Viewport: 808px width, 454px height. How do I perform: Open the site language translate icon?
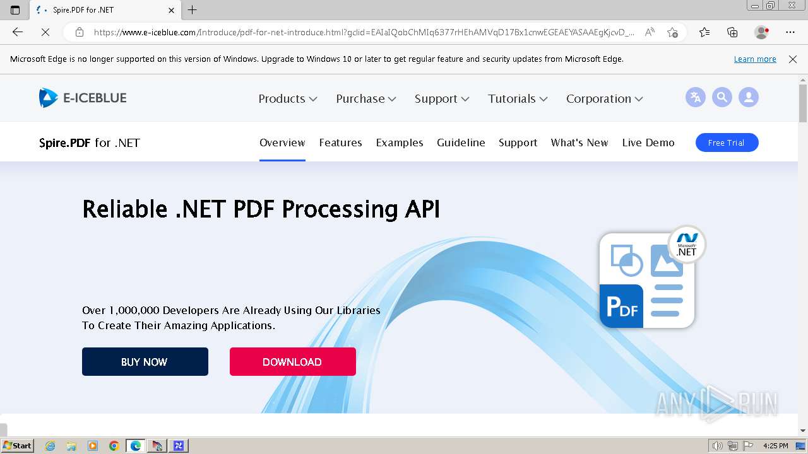pyautogui.click(x=695, y=97)
